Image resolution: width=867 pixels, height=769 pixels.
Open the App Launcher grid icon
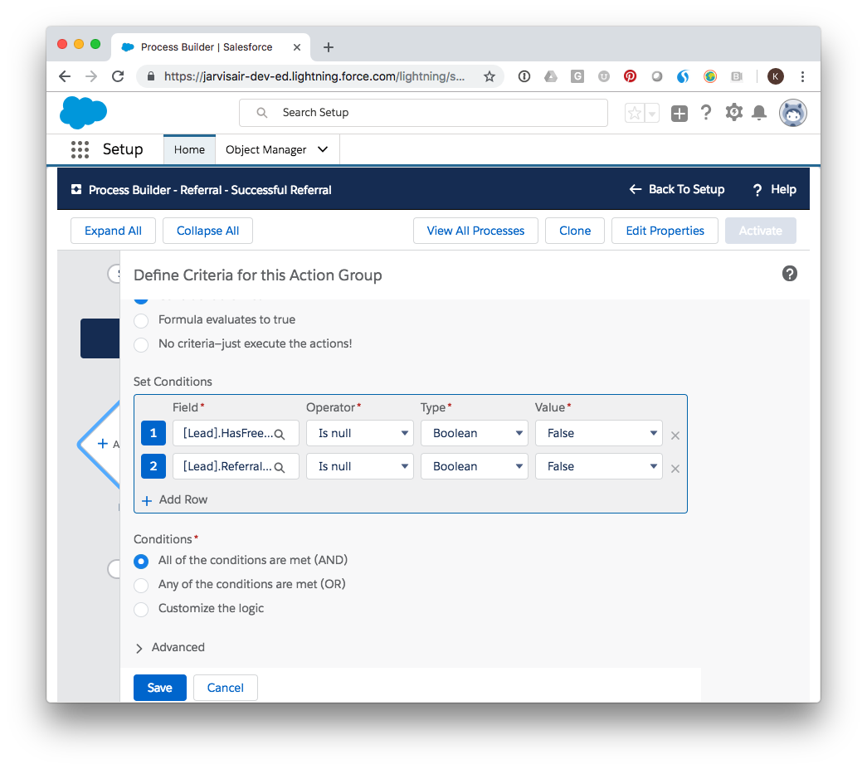click(x=80, y=149)
